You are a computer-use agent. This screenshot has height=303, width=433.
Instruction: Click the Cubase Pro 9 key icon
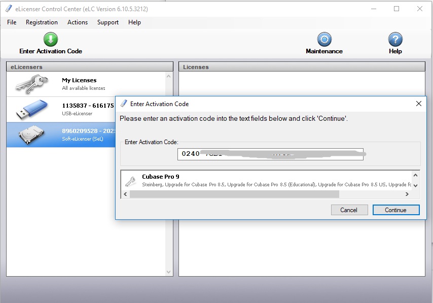click(130, 181)
